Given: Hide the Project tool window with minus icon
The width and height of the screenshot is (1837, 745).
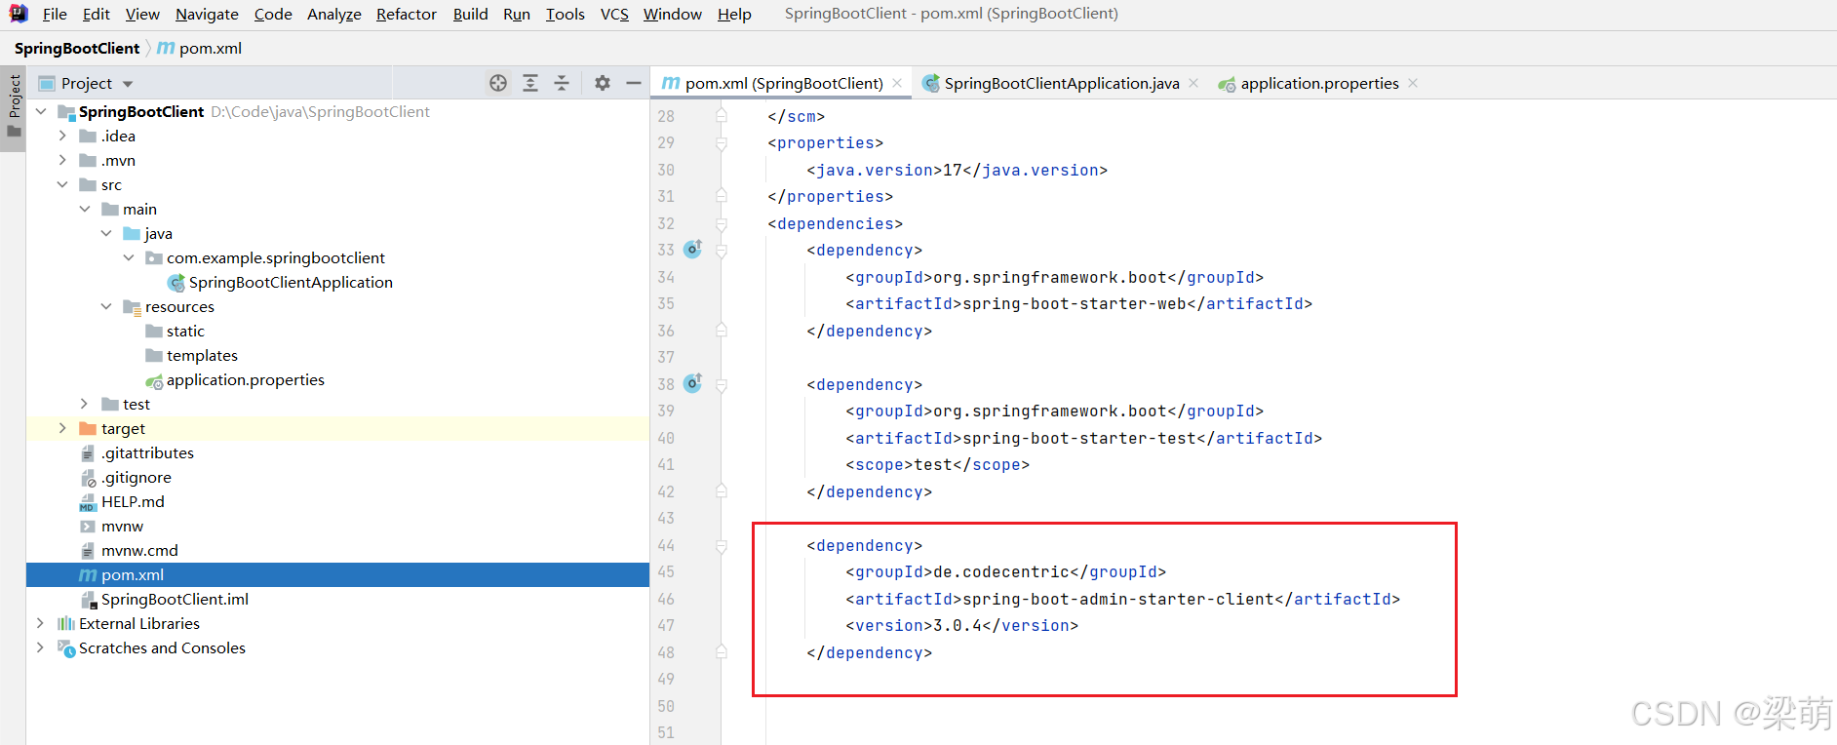Looking at the screenshot, I should pyautogui.click(x=634, y=83).
